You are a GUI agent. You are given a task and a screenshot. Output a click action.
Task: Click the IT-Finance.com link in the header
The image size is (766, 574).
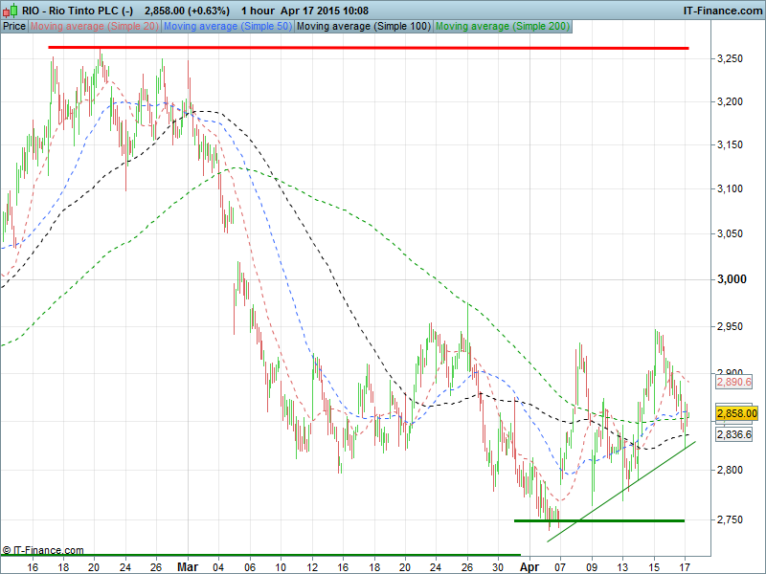[x=721, y=10]
